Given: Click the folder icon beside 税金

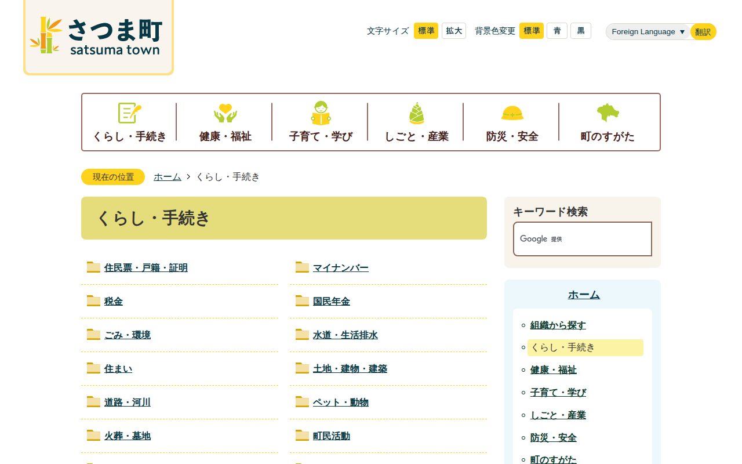Looking at the screenshot, I should click(94, 300).
